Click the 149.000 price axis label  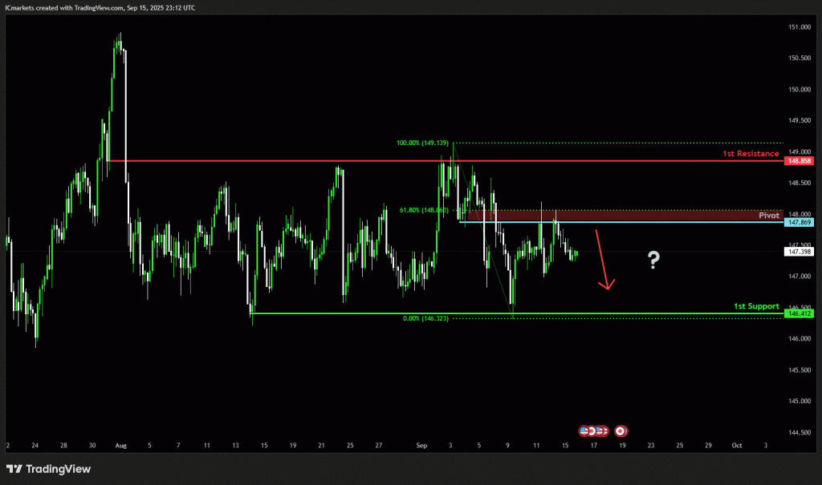(x=800, y=152)
